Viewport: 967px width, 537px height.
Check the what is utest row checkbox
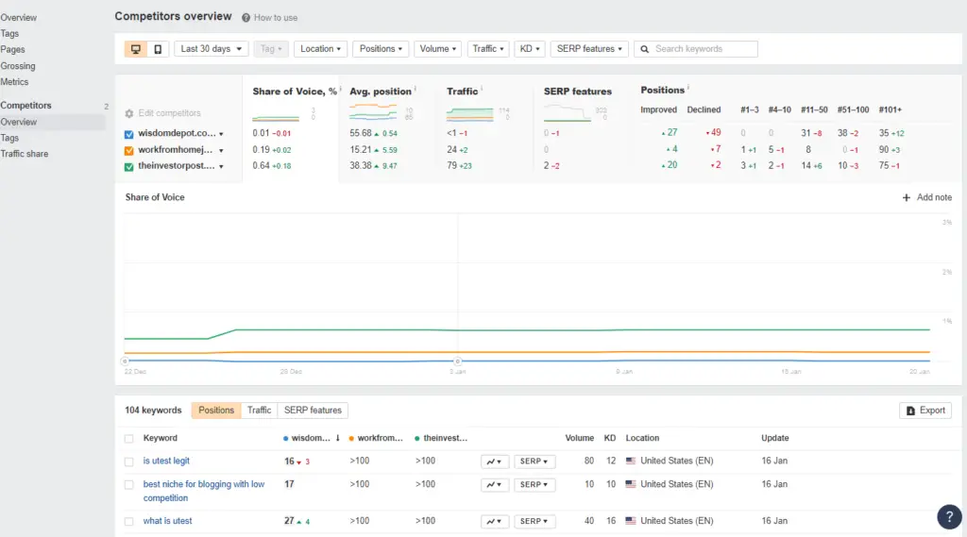point(128,521)
